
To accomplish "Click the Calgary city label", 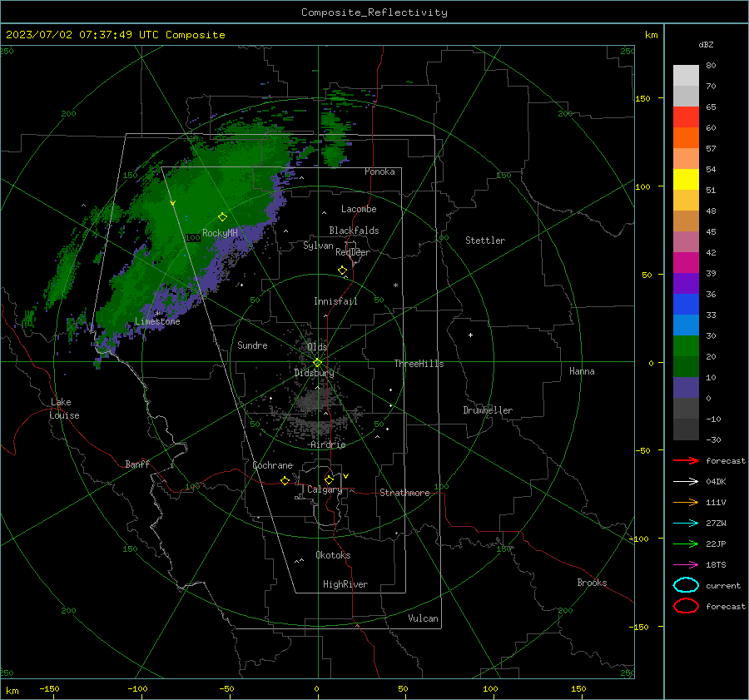I will (325, 489).
